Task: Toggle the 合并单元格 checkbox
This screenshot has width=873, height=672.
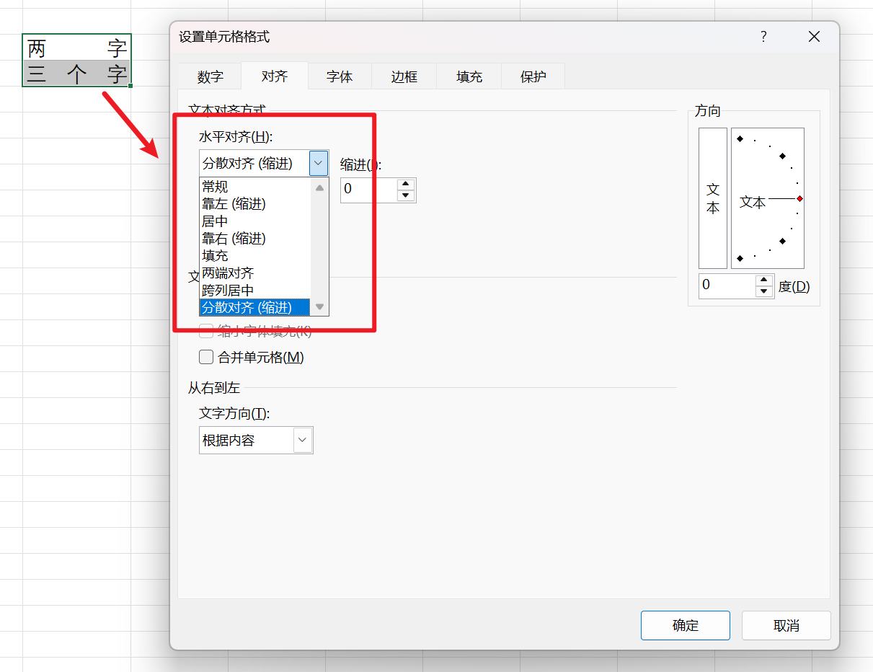Action: (206, 357)
